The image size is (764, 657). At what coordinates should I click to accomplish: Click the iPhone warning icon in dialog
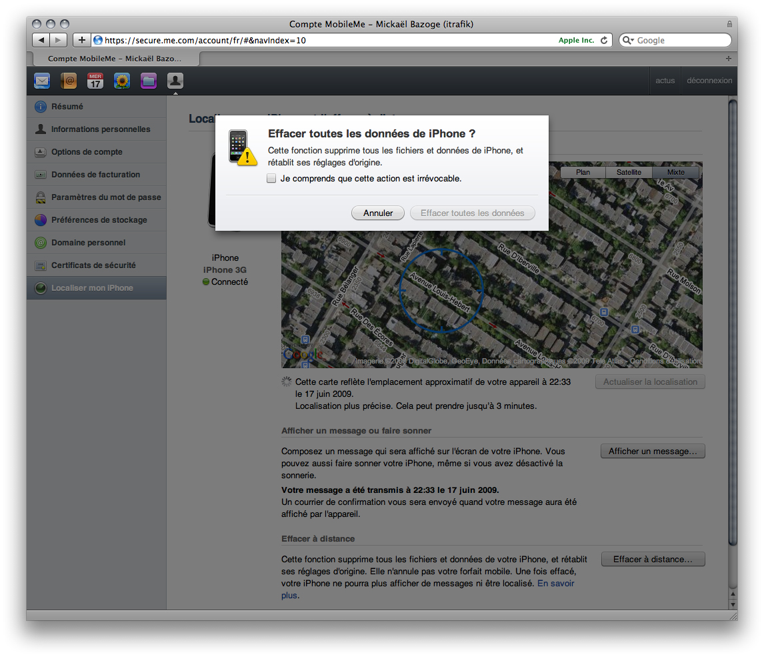(243, 147)
